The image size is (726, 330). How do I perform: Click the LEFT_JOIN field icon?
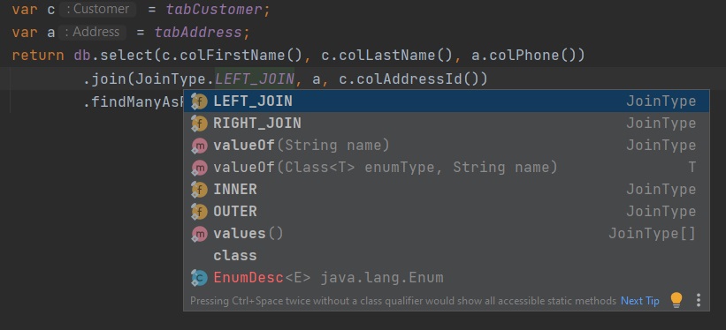click(x=199, y=101)
